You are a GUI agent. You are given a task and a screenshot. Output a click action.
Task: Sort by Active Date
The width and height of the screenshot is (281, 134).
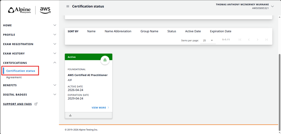[x=193, y=31]
